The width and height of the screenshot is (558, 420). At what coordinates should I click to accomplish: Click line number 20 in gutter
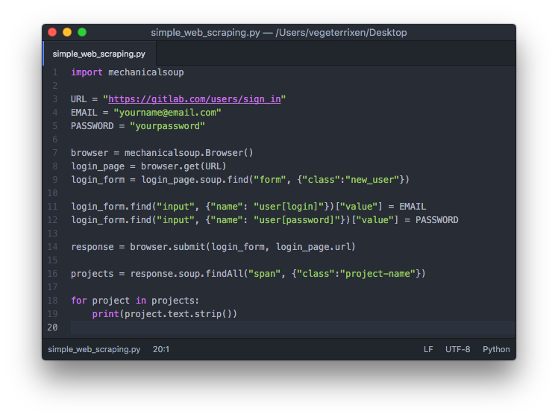[52, 327]
